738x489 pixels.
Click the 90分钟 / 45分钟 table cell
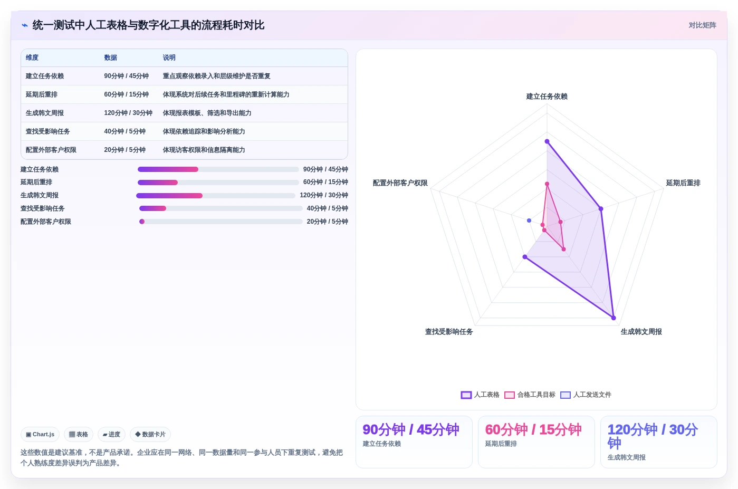click(x=127, y=76)
